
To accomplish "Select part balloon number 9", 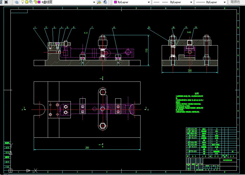I will click(x=149, y=27).
